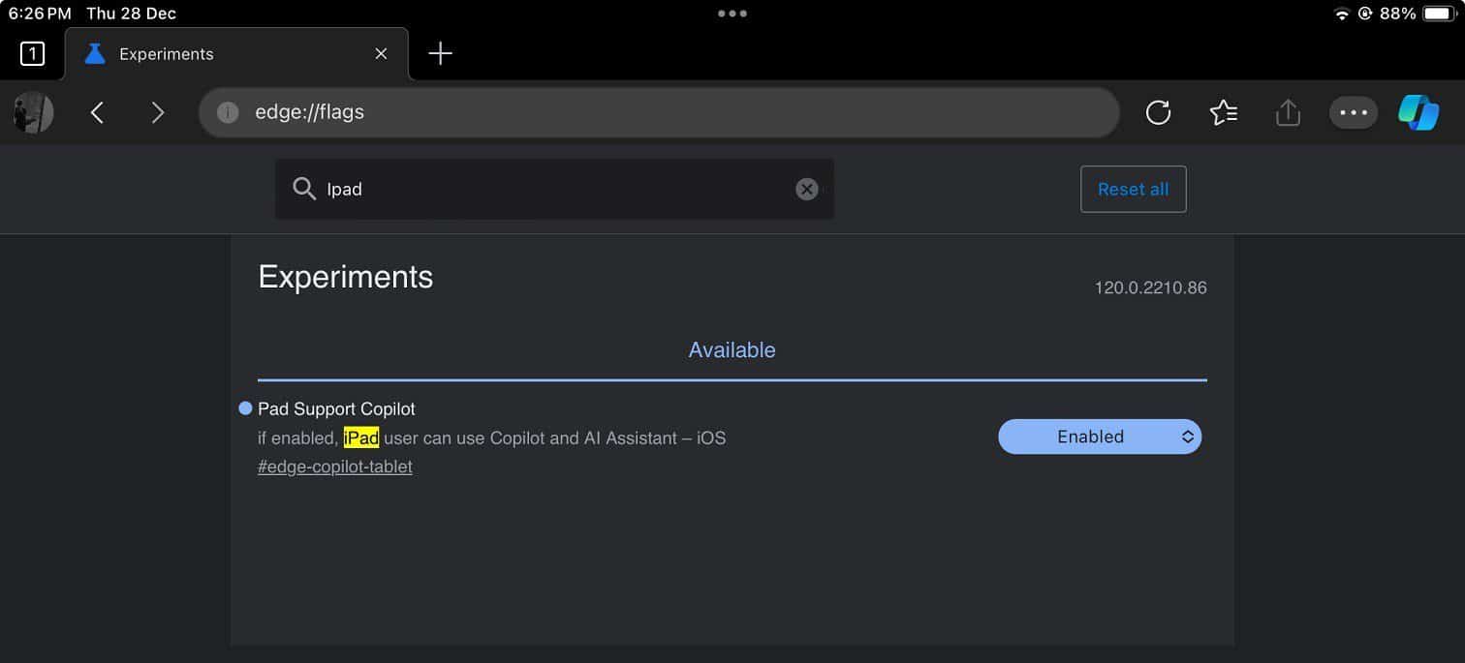Screen dimensions: 1465x663
Task: Open the #edge-copilot-tablet link
Action: (x=335, y=467)
